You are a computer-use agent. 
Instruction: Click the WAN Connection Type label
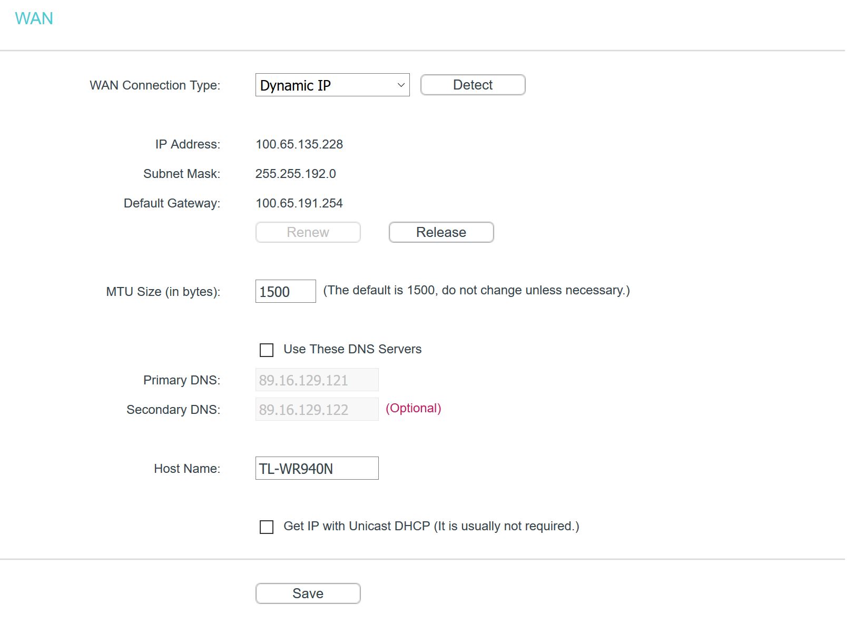tap(155, 85)
